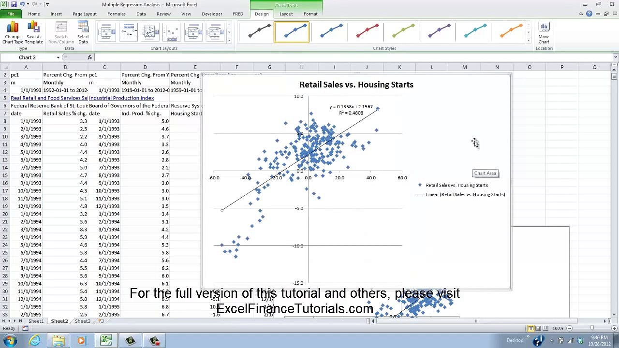Click Move Chart button
The image size is (619, 348).
tap(544, 33)
